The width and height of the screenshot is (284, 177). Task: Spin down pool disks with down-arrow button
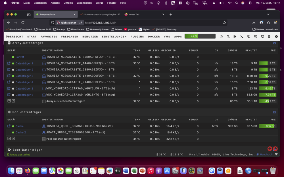(9, 138)
